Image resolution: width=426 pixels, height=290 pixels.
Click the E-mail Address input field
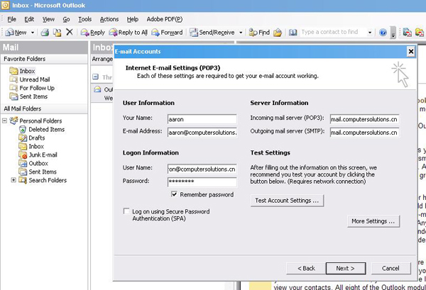coord(202,133)
